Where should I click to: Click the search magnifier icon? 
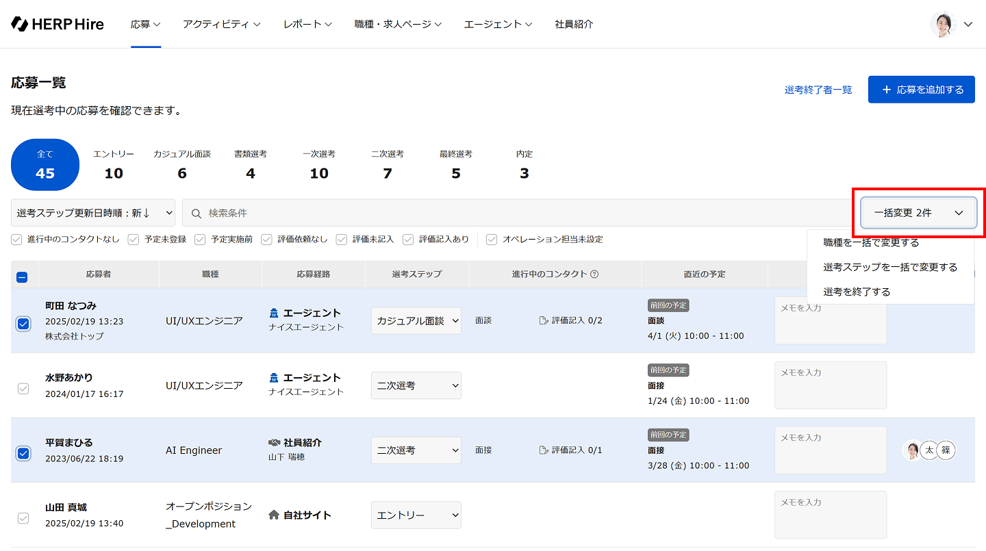[197, 213]
